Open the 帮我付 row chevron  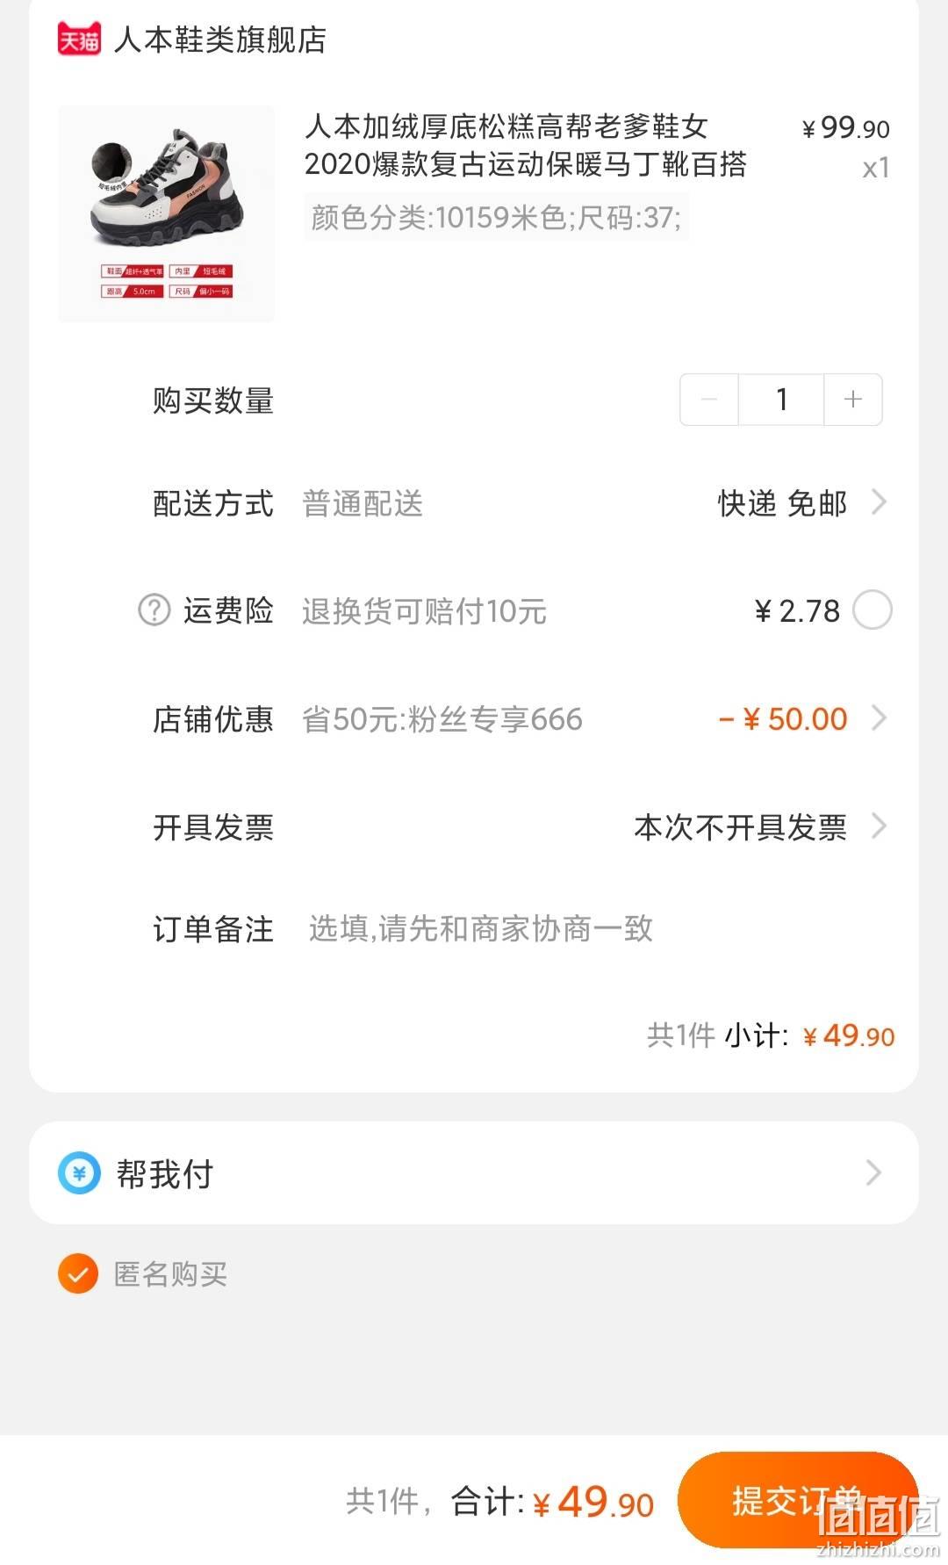point(873,1173)
